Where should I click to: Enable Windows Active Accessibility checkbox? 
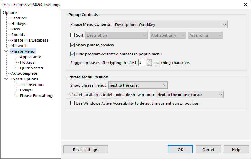point(72,103)
